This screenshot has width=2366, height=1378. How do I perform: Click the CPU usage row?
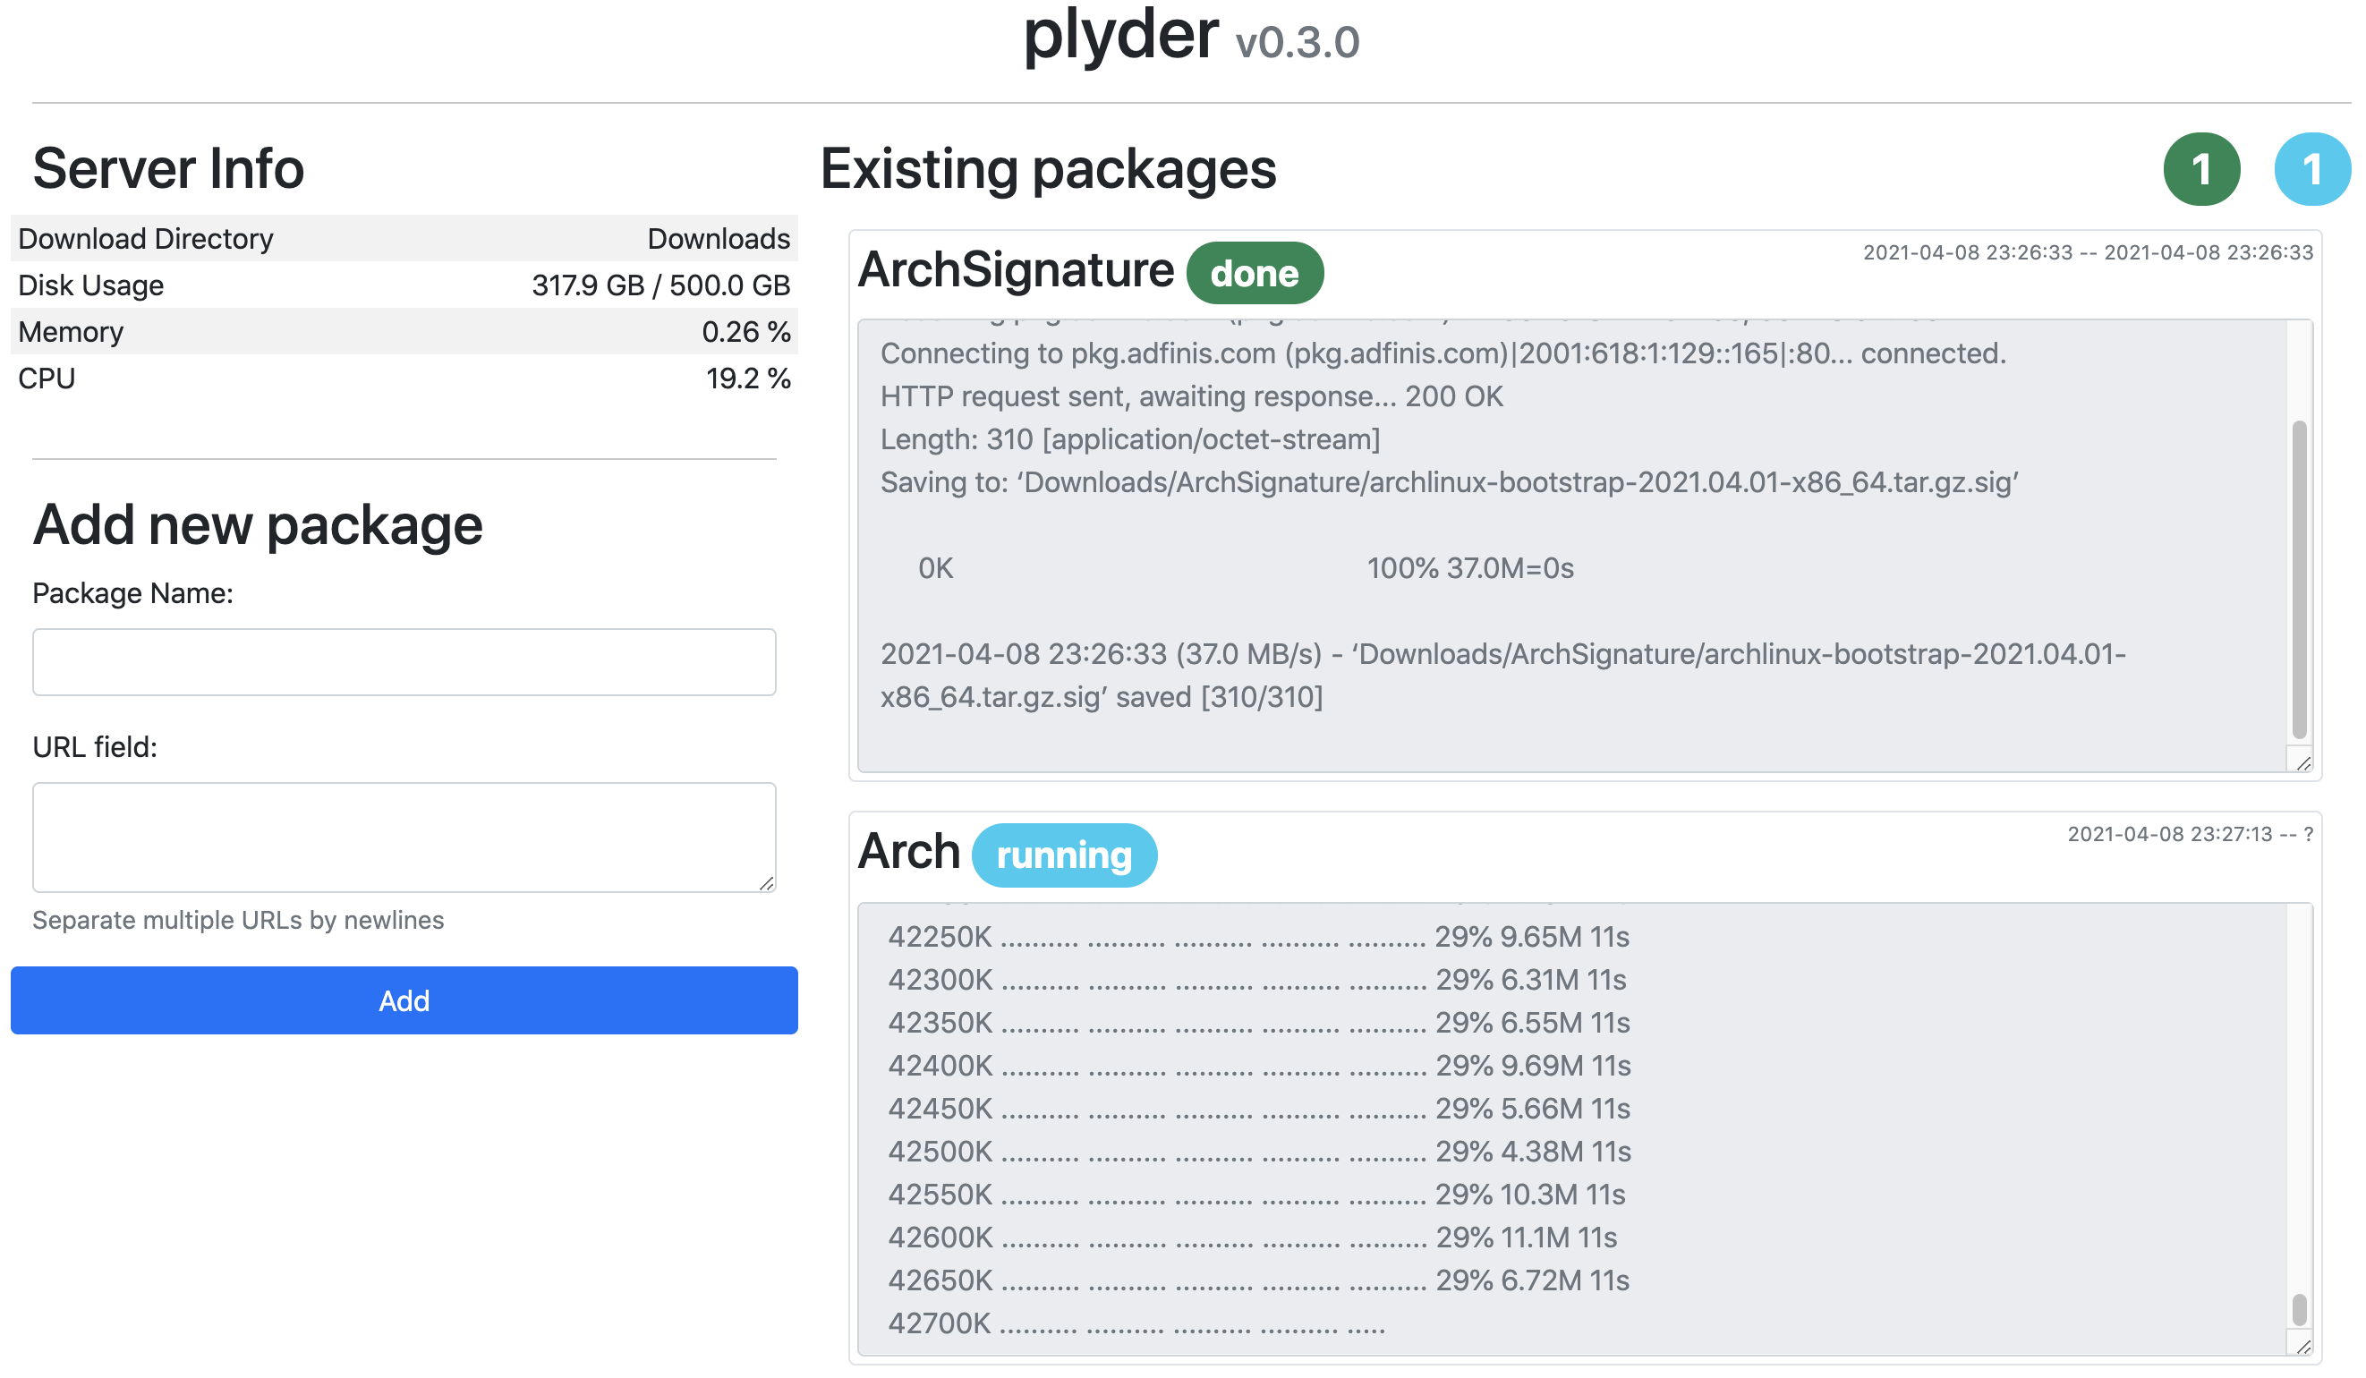(404, 379)
